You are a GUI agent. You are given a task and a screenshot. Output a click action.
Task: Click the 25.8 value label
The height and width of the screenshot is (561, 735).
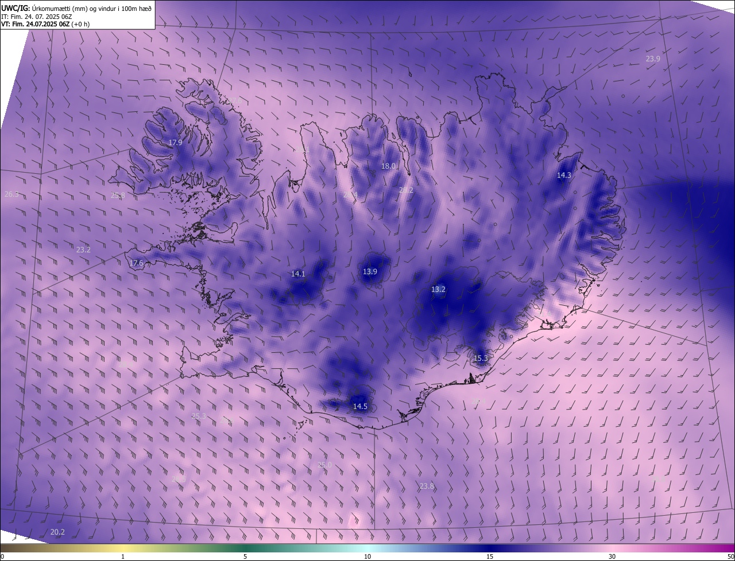[118, 195]
